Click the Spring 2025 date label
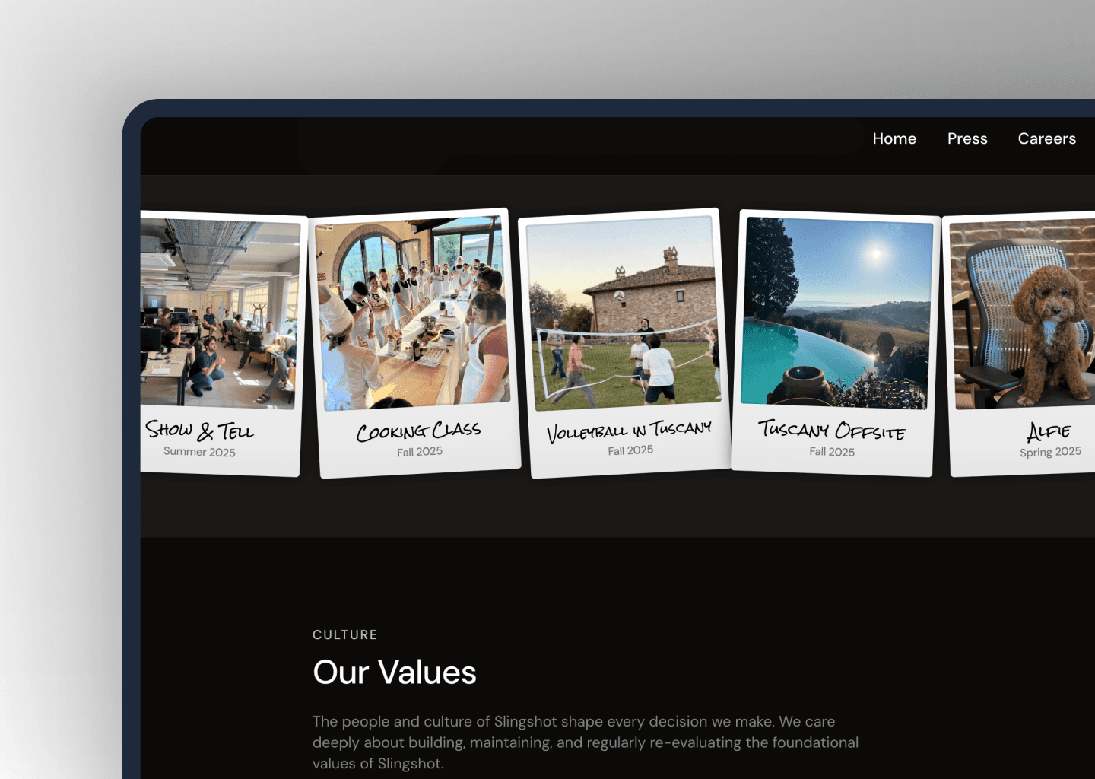The width and height of the screenshot is (1095, 779). point(1050,452)
